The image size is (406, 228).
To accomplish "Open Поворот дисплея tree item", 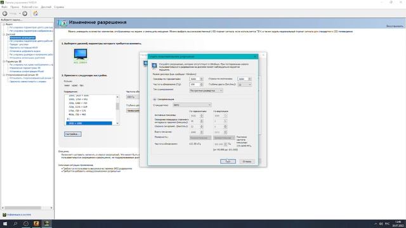I will coord(19,44).
